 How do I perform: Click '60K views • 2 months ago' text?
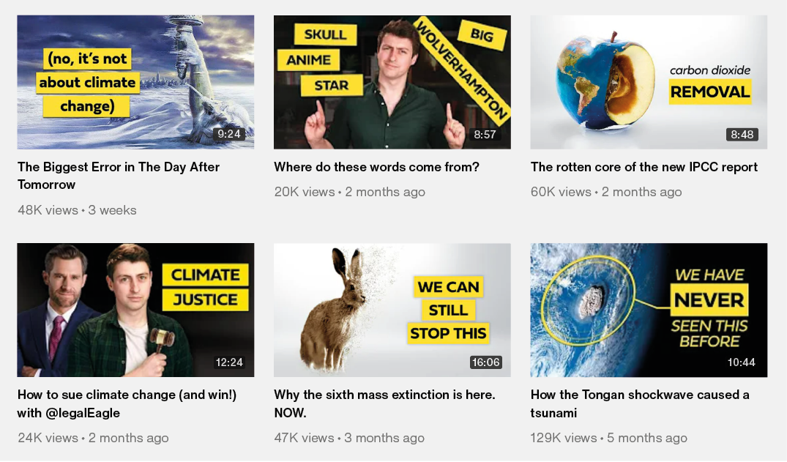[x=606, y=192]
